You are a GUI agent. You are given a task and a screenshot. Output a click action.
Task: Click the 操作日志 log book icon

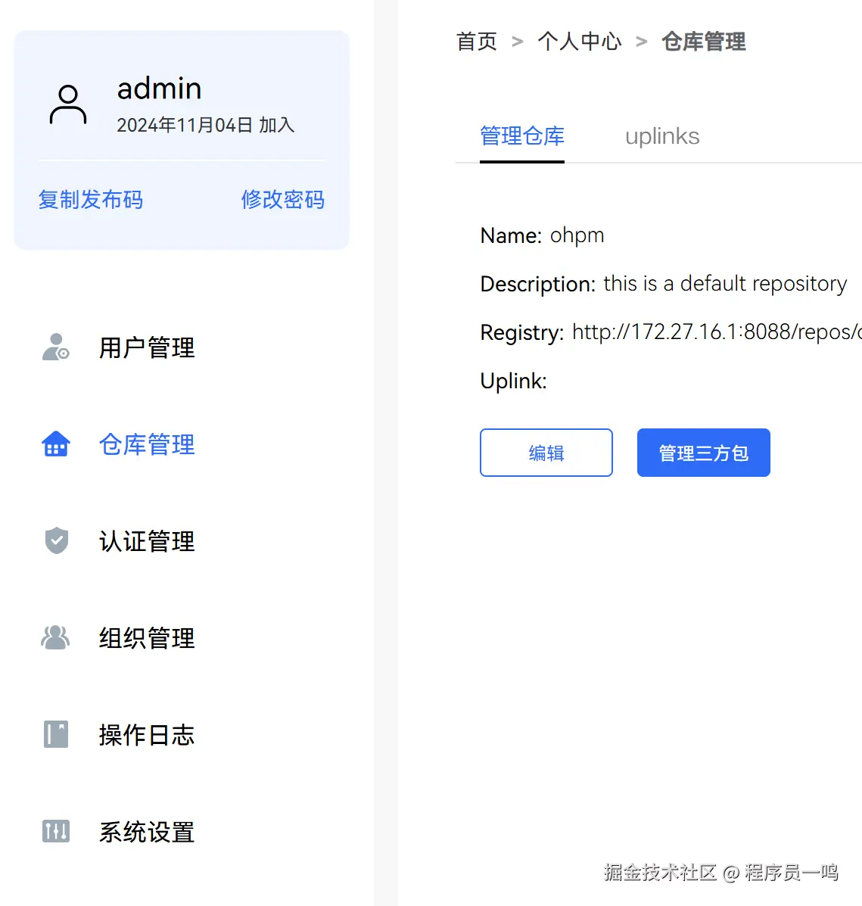coord(56,734)
